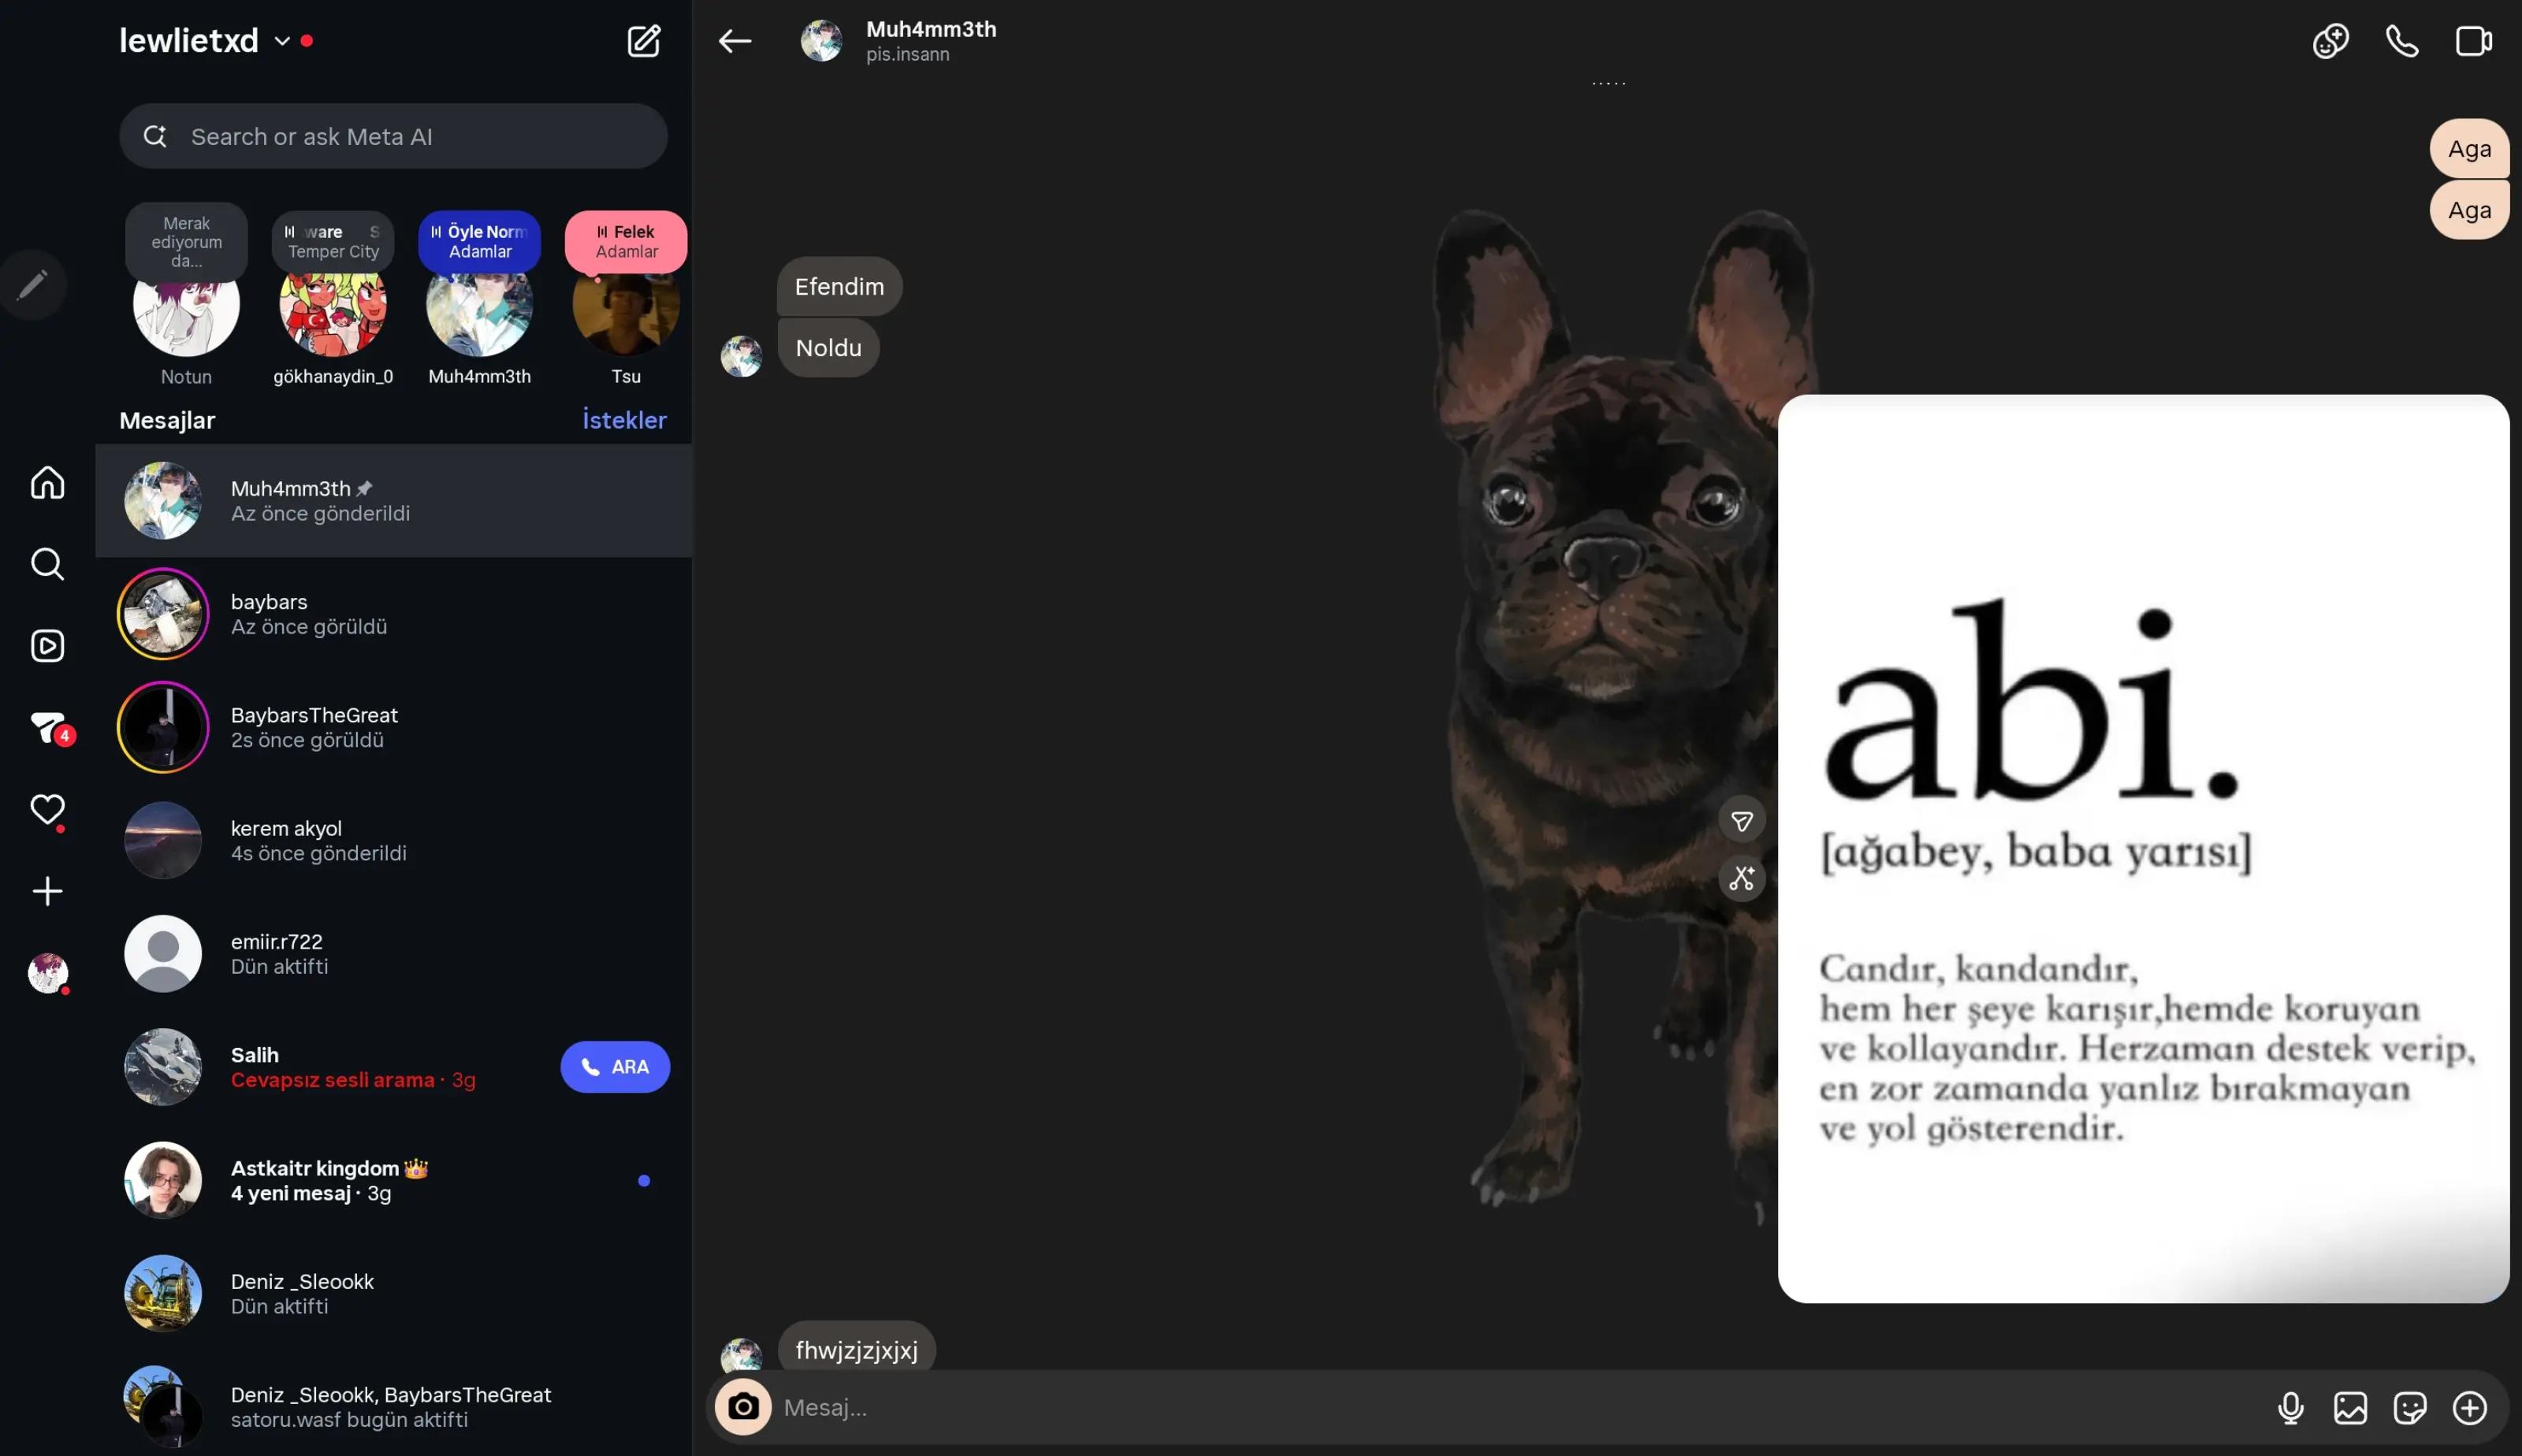Attach a photo using the image icon
The width and height of the screenshot is (2522, 1456).
point(2350,1408)
